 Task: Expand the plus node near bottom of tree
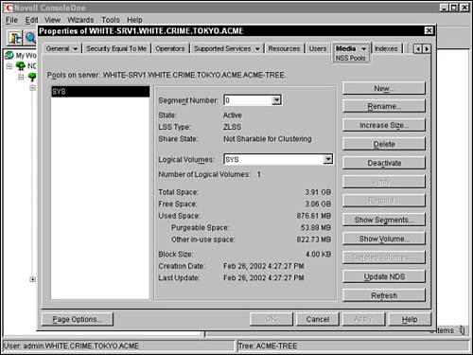click(x=32, y=279)
